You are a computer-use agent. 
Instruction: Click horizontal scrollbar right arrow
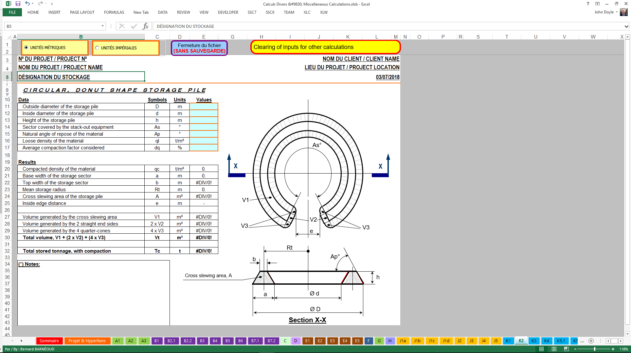tap(621, 341)
